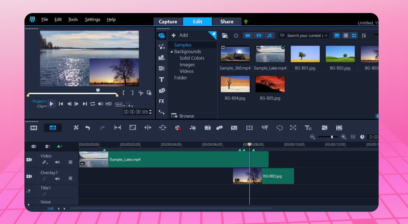This screenshot has height=224, width=408.
Task: Select the Solid Colors library folder
Action: pos(192,58)
